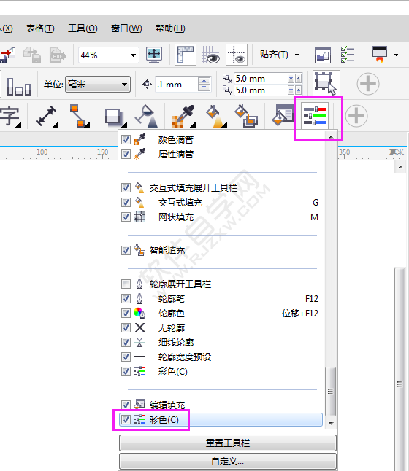The height and width of the screenshot is (471, 409).
Task: Click the popup list scroll-down arrow
Action: pos(331,423)
